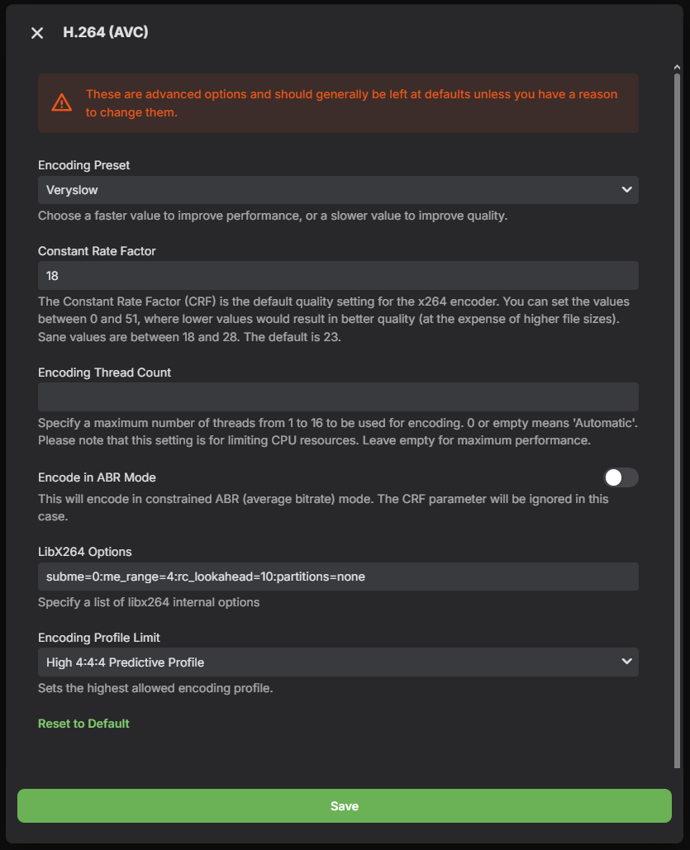This screenshot has height=850, width=690.
Task: Open the Encoding Preset dropdown showing Veryslow
Action: (338, 190)
